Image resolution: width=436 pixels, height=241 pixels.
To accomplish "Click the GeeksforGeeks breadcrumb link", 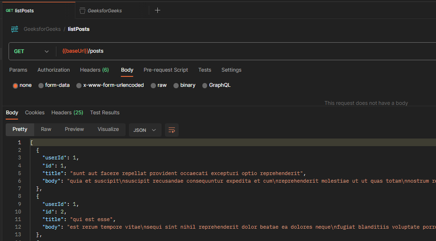I will pos(42,29).
